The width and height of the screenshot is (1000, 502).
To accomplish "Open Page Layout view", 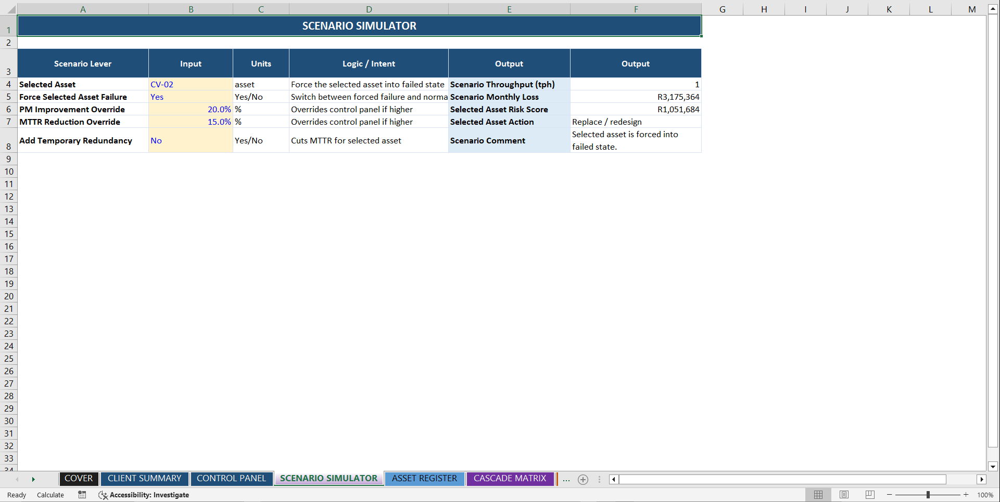I will click(x=844, y=495).
